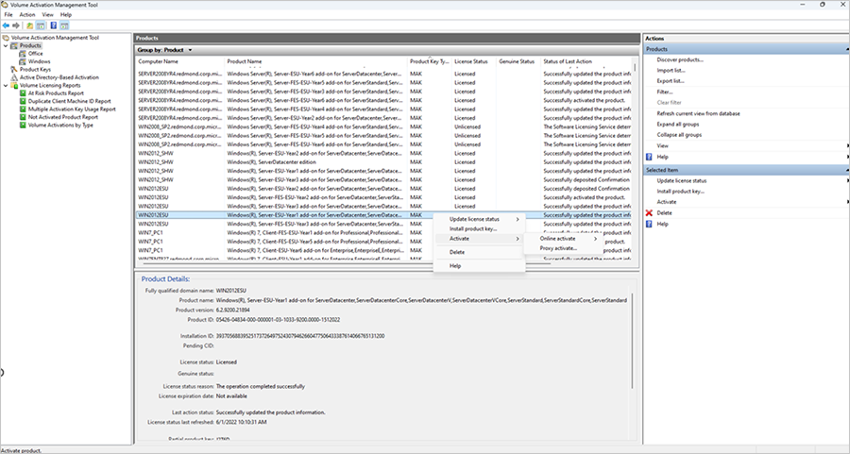The width and height of the screenshot is (850, 454).
Task: Choose Delete in the context menu
Action: 479,252
